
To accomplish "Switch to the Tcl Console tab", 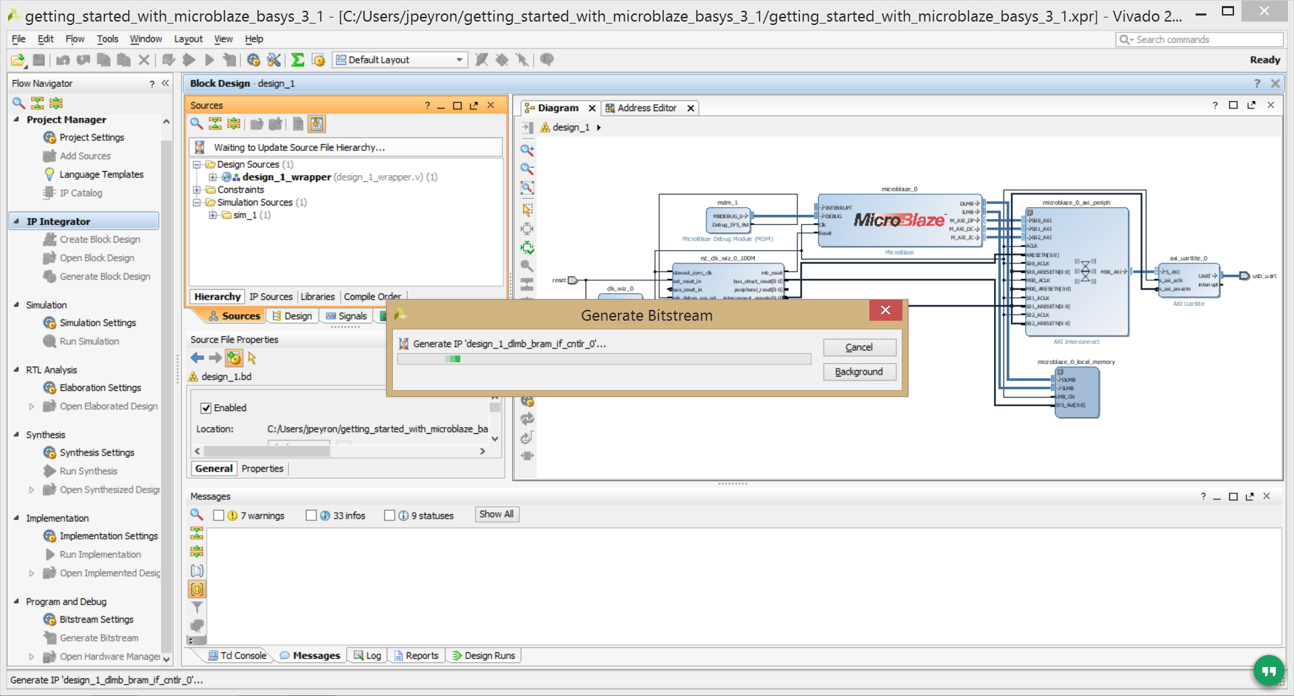I will tap(237, 656).
